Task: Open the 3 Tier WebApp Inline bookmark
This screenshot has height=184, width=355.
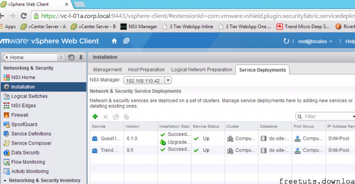Action: (x=188, y=27)
